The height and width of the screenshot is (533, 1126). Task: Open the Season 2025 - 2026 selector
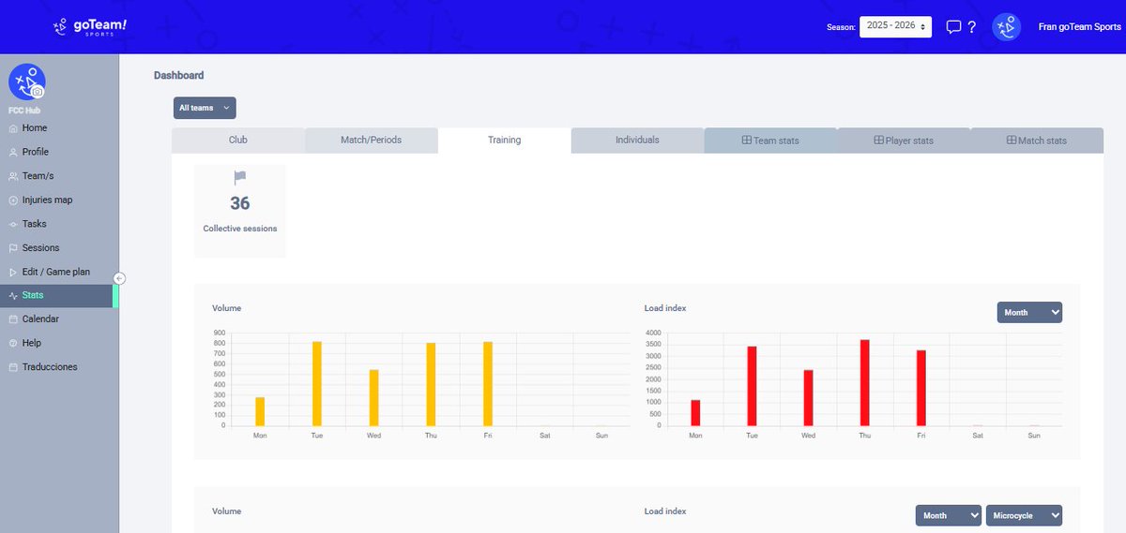(x=895, y=26)
